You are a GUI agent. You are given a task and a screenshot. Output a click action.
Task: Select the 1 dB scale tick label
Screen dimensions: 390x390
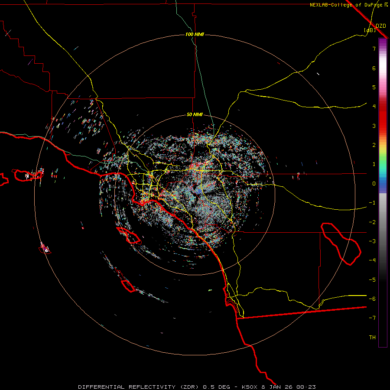pos(374,164)
